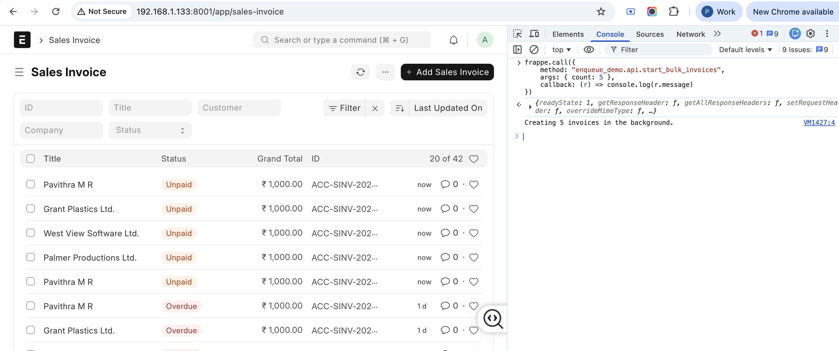
Task: Open the user avatar A menu
Action: [485, 40]
